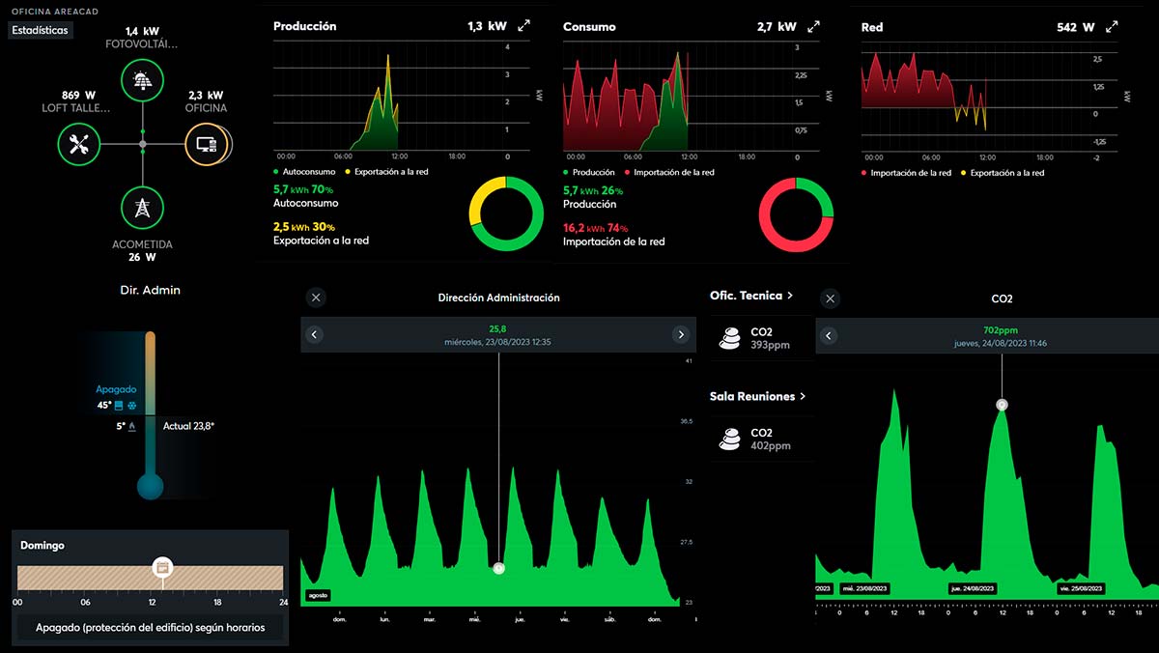Expand the Producción chart to fullscreen
This screenshot has width=1159, height=653.
pos(523,27)
